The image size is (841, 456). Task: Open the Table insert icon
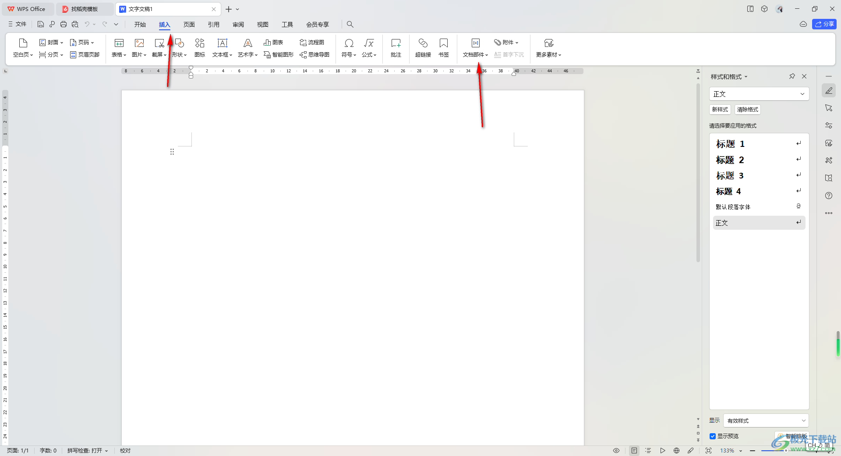click(x=119, y=43)
